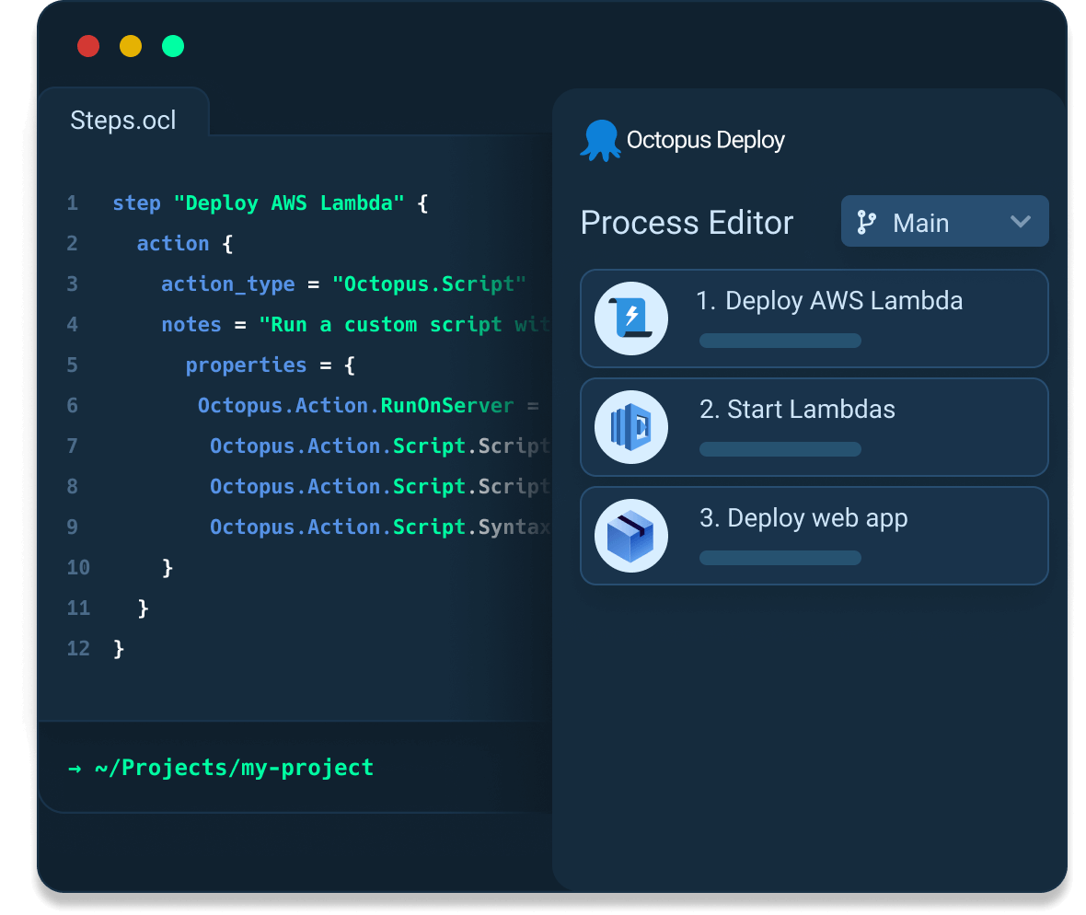Click the lambda lightning icon in step one
The image size is (1086, 915).
coord(630,318)
